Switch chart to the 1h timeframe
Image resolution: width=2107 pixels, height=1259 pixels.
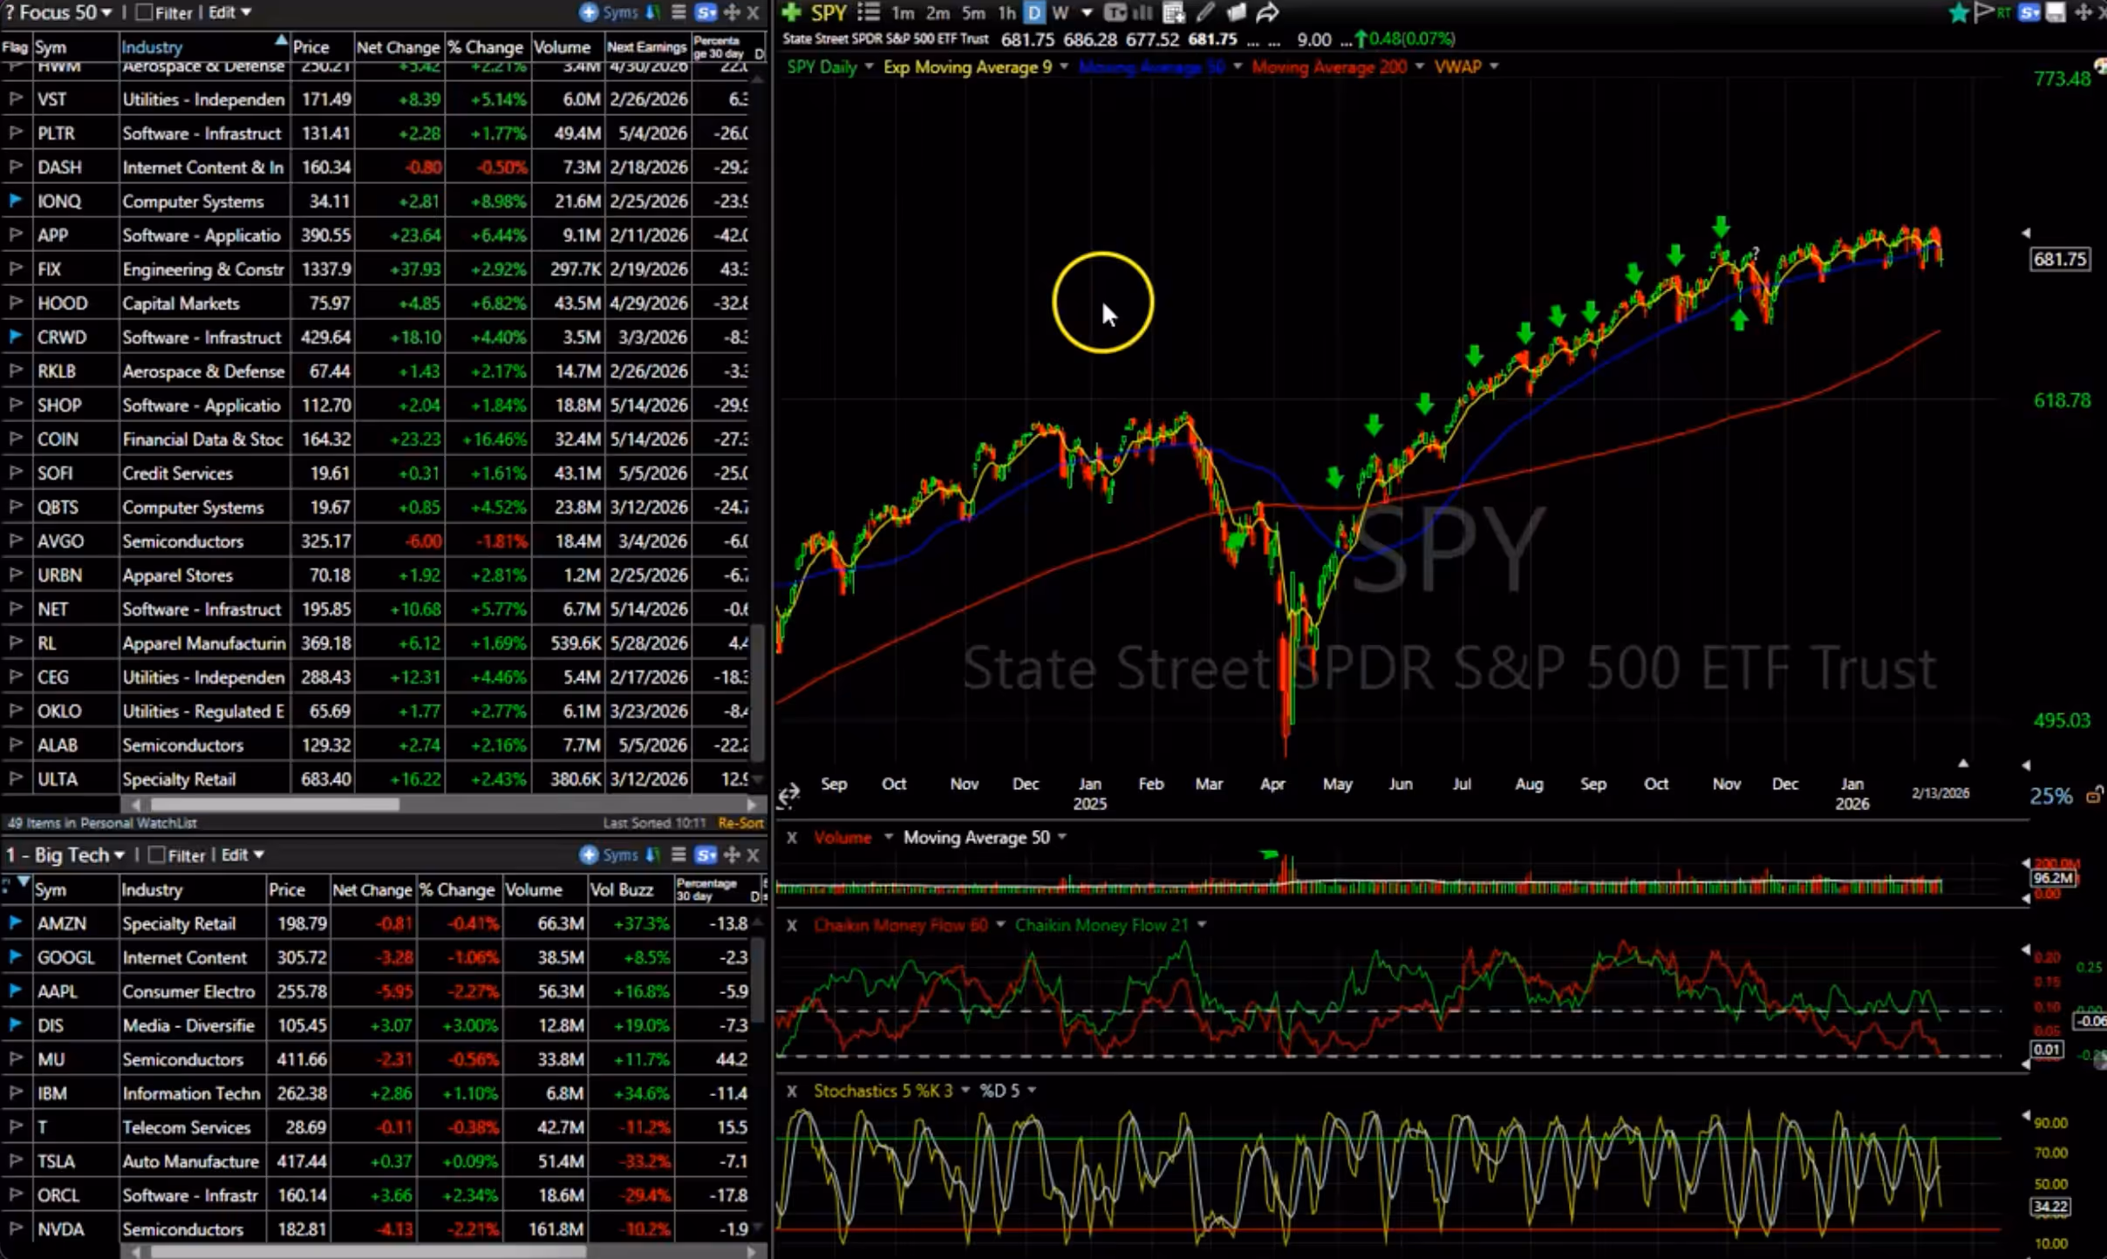1006,12
